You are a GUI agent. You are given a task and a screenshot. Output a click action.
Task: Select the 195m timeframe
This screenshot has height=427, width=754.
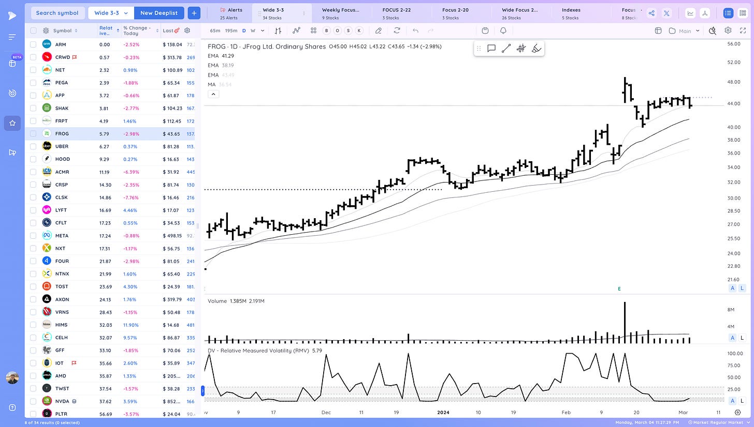coord(231,30)
